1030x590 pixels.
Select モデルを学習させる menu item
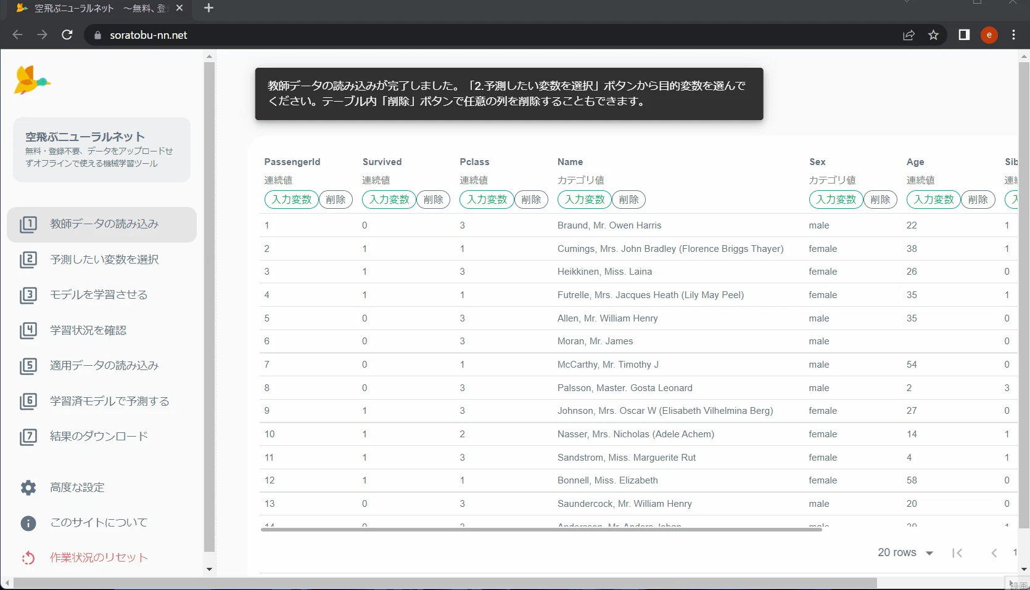102,295
